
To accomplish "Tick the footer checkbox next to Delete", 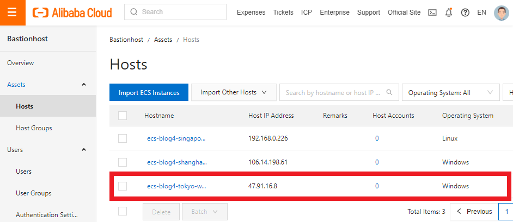I will [123, 212].
